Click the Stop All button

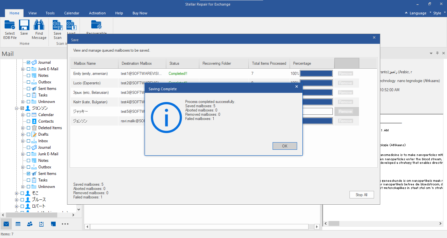point(362,195)
